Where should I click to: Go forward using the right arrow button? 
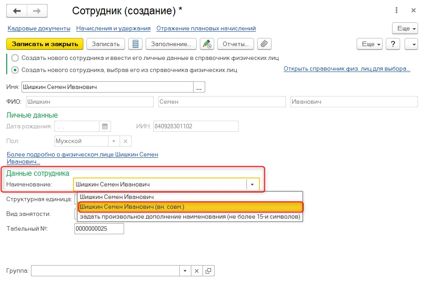coord(37,11)
